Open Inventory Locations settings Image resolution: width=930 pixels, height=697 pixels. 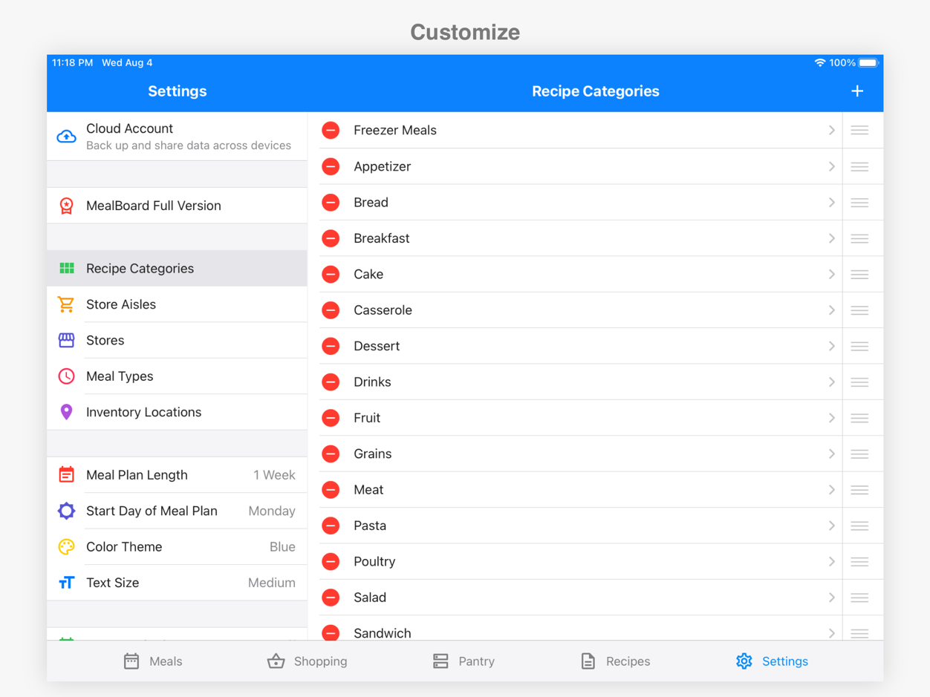click(177, 412)
